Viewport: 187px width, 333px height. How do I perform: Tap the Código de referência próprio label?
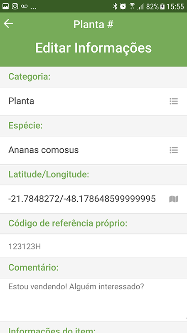click(x=68, y=224)
